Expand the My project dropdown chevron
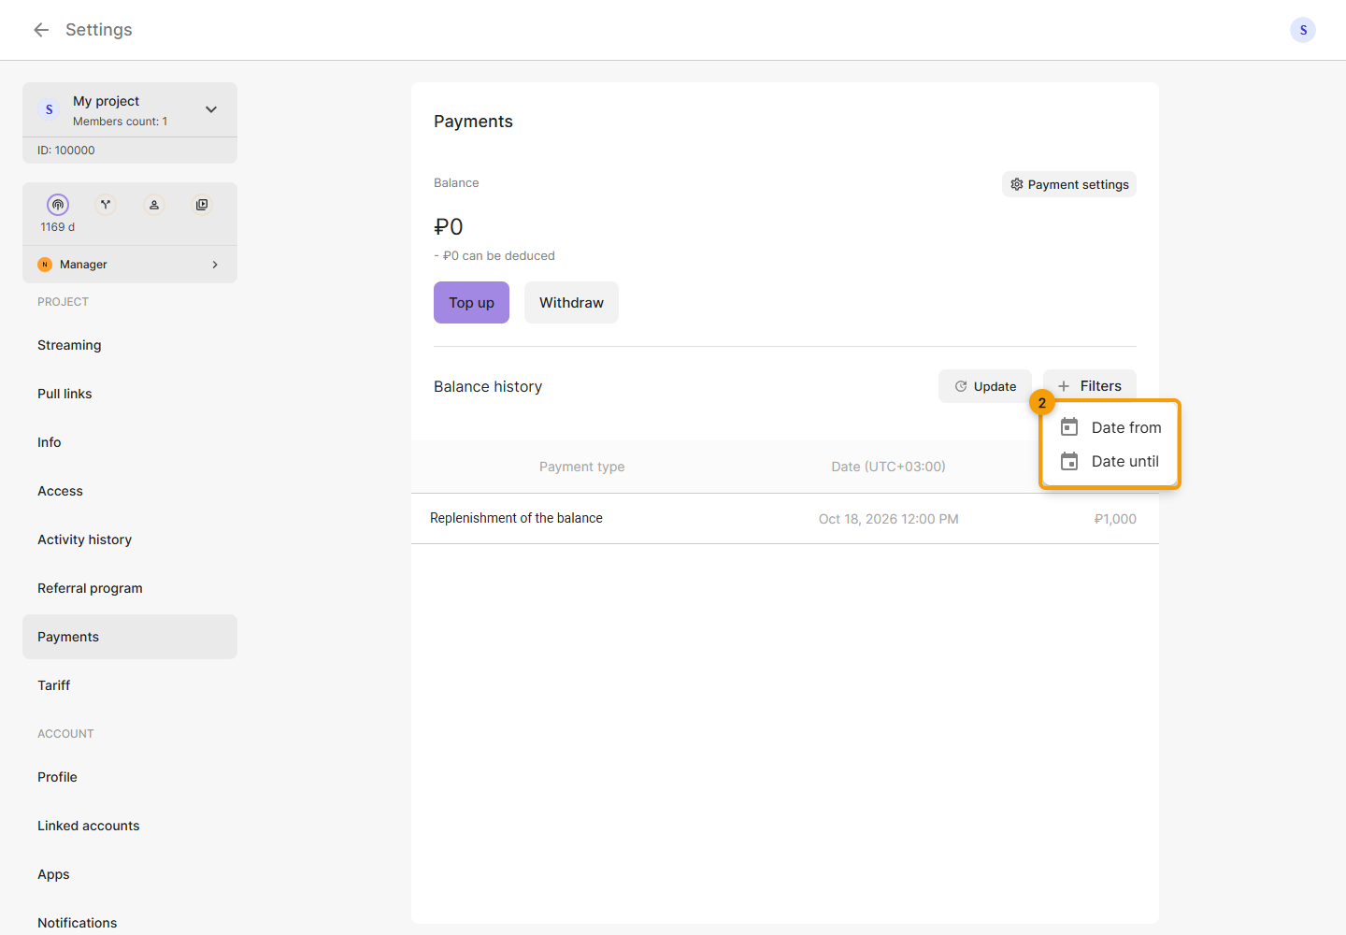Viewport: 1346px width, 935px height. pos(211,109)
